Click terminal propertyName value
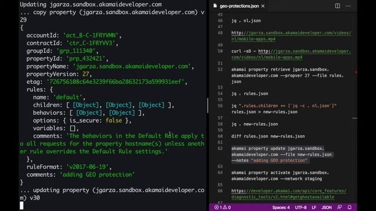 pos(132,66)
